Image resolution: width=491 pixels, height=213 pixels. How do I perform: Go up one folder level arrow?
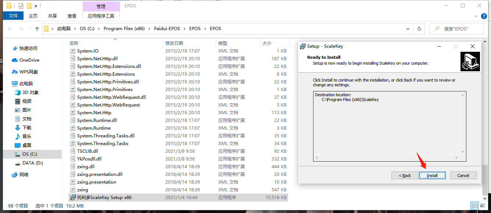[37, 29]
